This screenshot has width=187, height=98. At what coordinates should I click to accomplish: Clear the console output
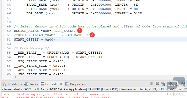[171, 84]
